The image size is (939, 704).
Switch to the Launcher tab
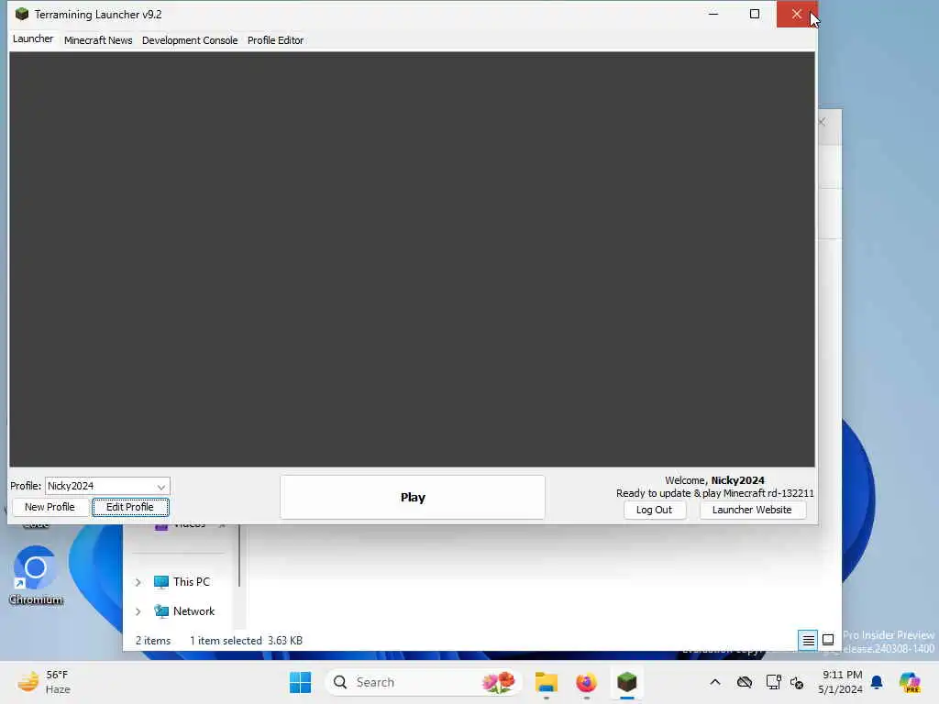coord(33,38)
